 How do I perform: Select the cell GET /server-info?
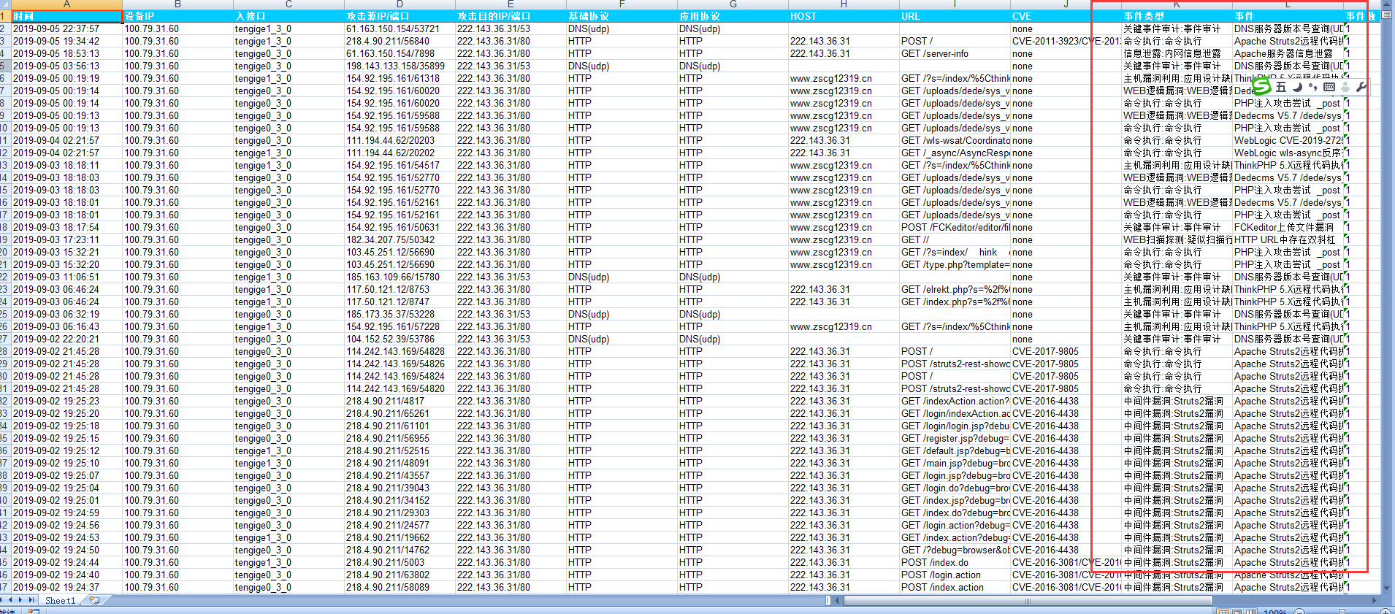coord(955,54)
